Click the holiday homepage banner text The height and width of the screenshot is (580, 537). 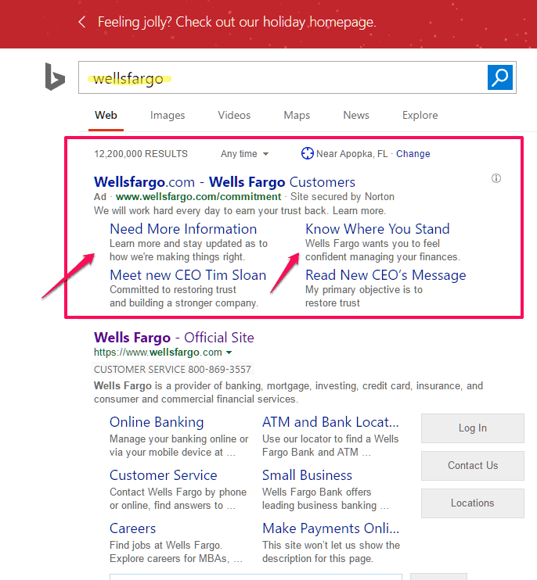pos(236,22)
